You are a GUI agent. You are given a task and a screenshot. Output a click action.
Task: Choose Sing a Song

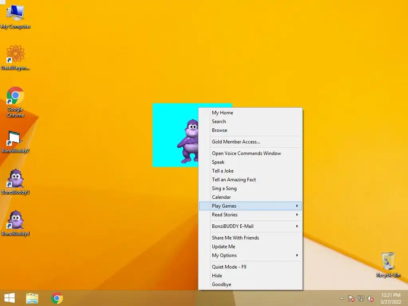[x=250, y=188]
